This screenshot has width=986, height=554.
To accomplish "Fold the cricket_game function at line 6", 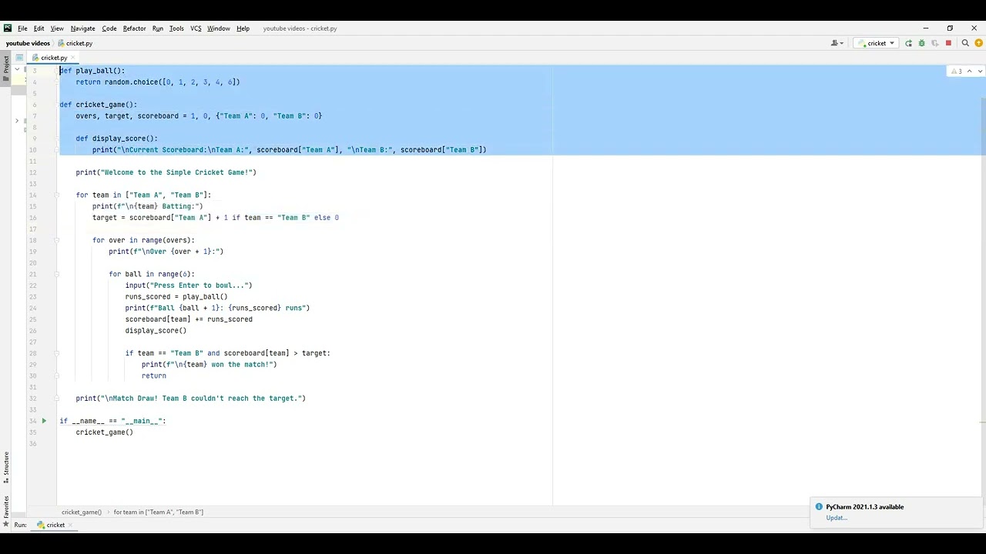I will 56,105.
